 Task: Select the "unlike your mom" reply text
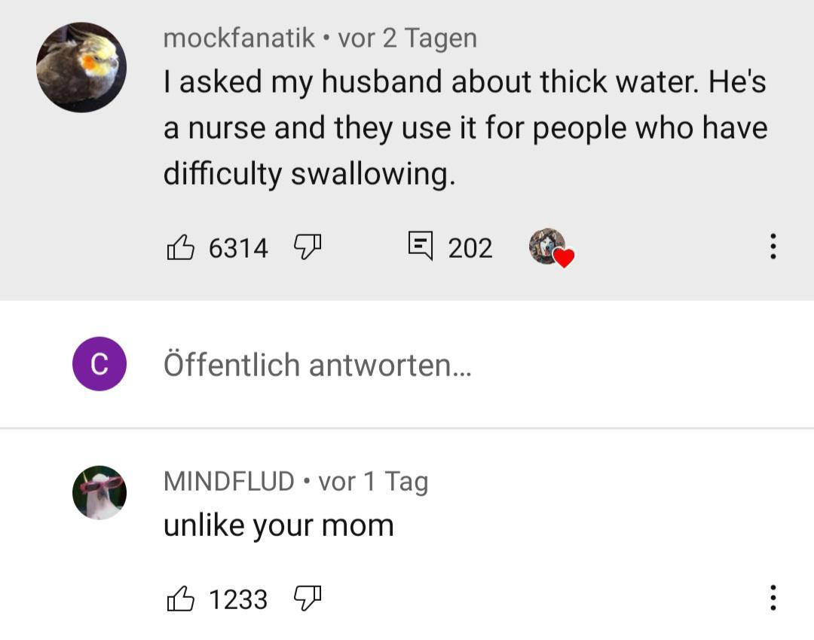point(279,525)
